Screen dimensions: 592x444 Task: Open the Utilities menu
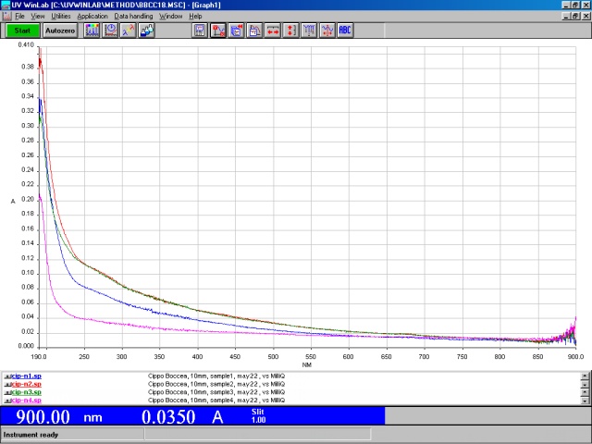[x=61, y=17]
